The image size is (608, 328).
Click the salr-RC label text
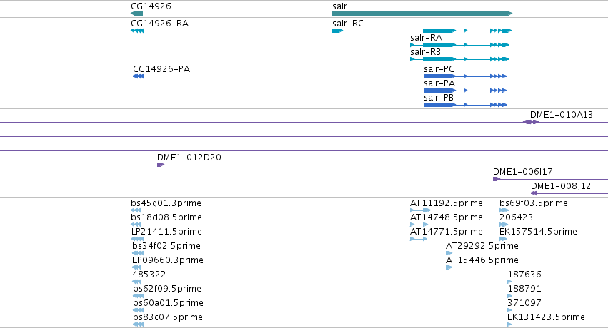pos(348,24)
